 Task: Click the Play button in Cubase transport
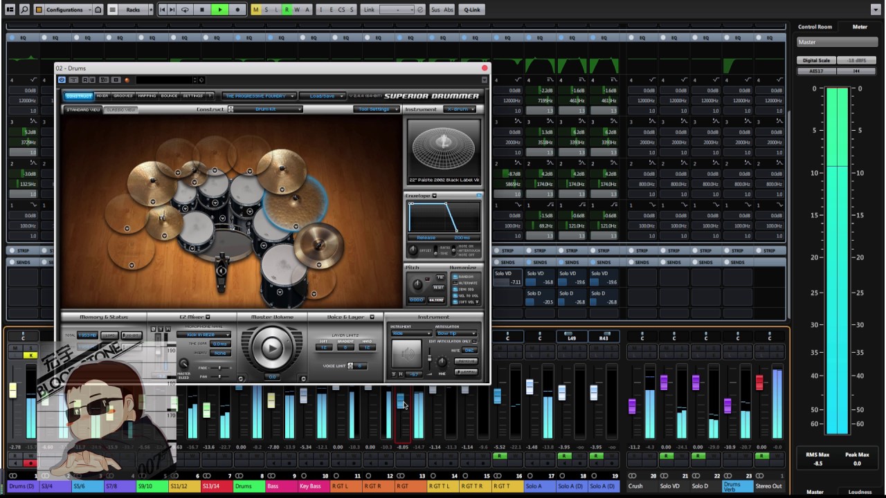[x=219, y=10]
